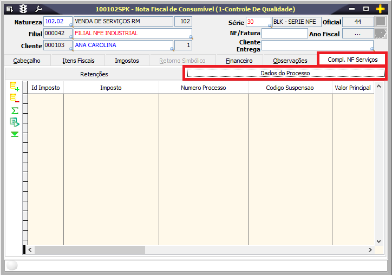Open the wrench settings icon

[38, 9]
